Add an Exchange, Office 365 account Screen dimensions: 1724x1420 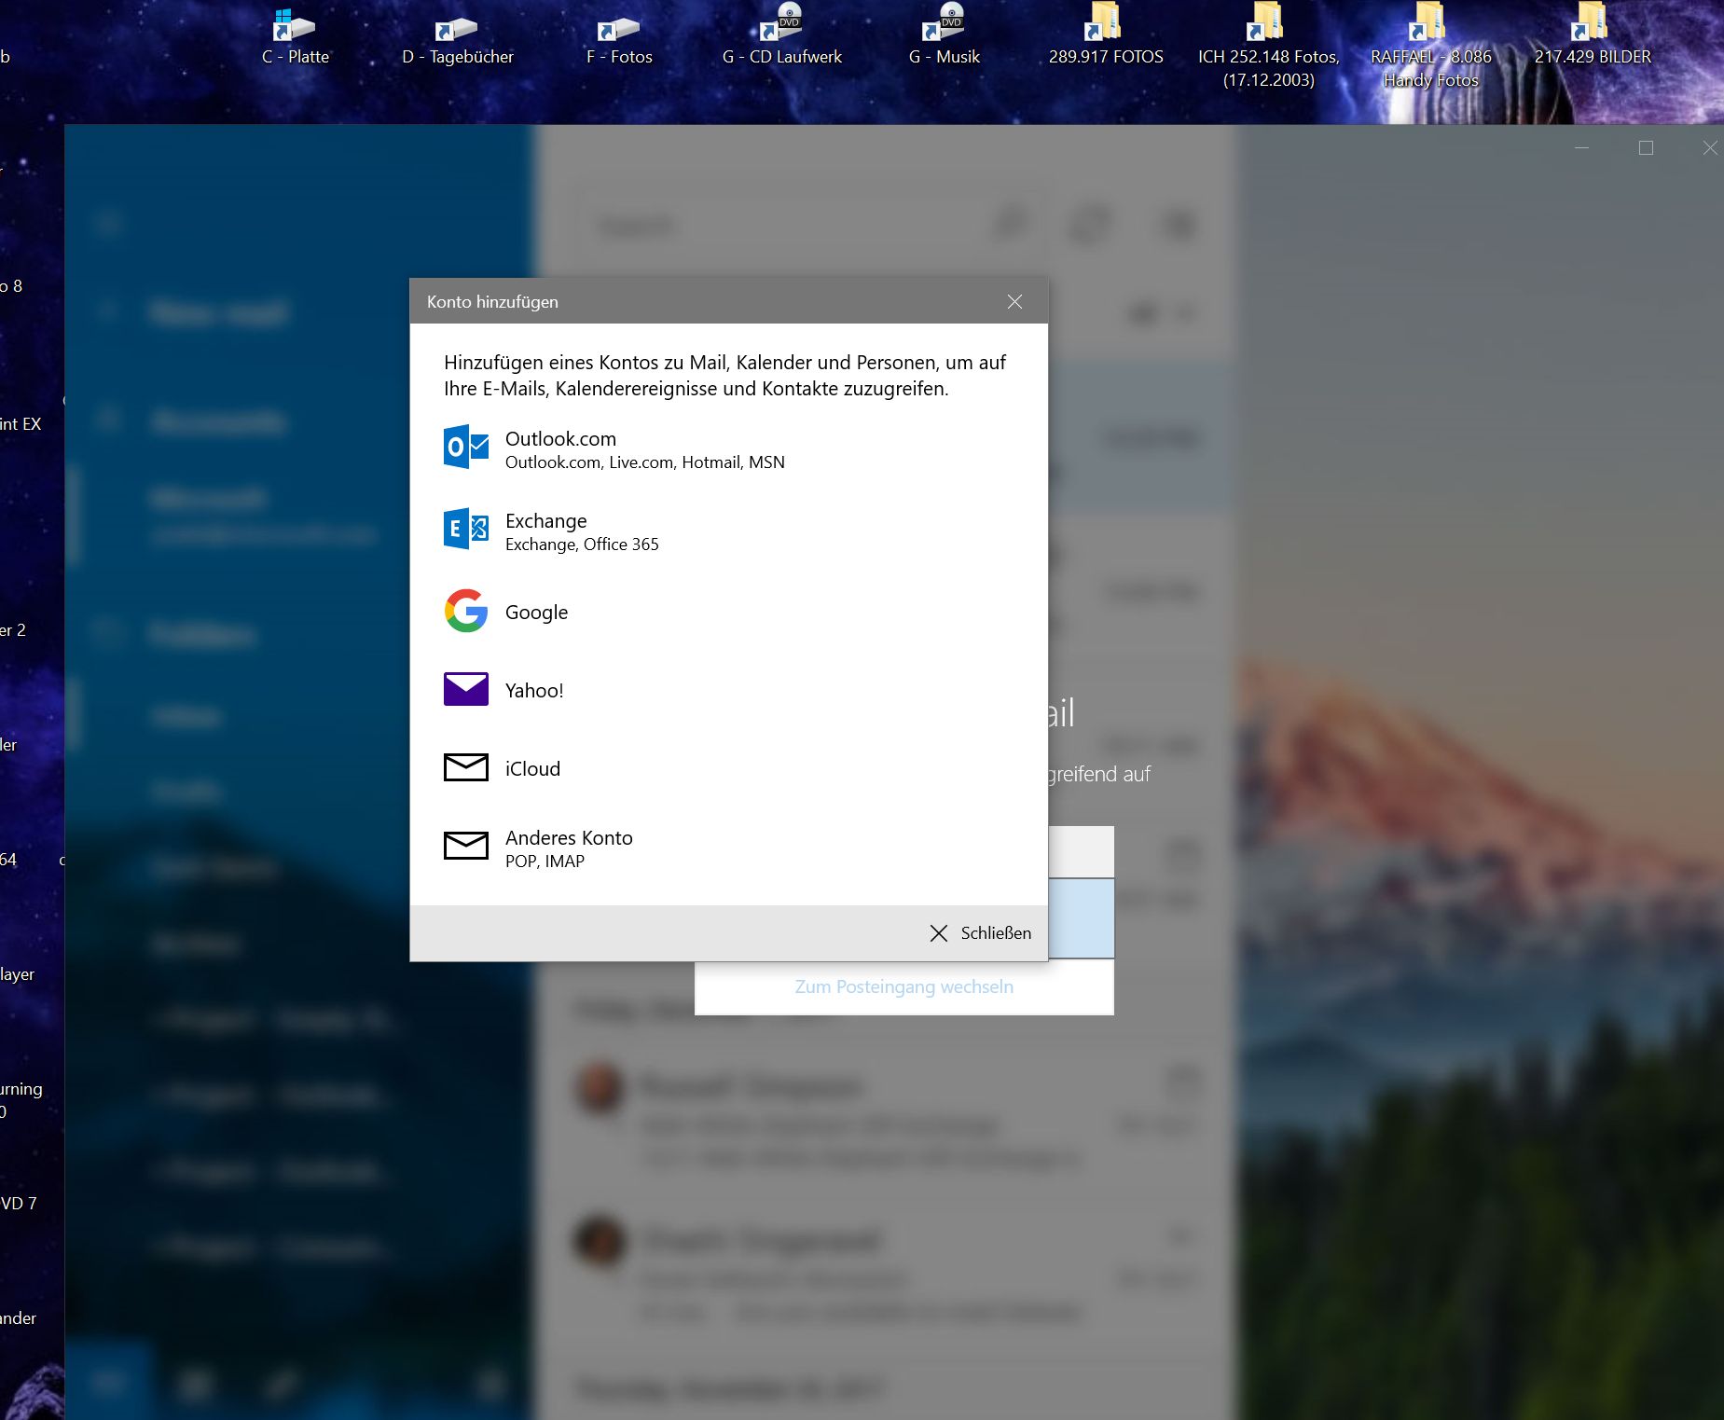(729, 531)
